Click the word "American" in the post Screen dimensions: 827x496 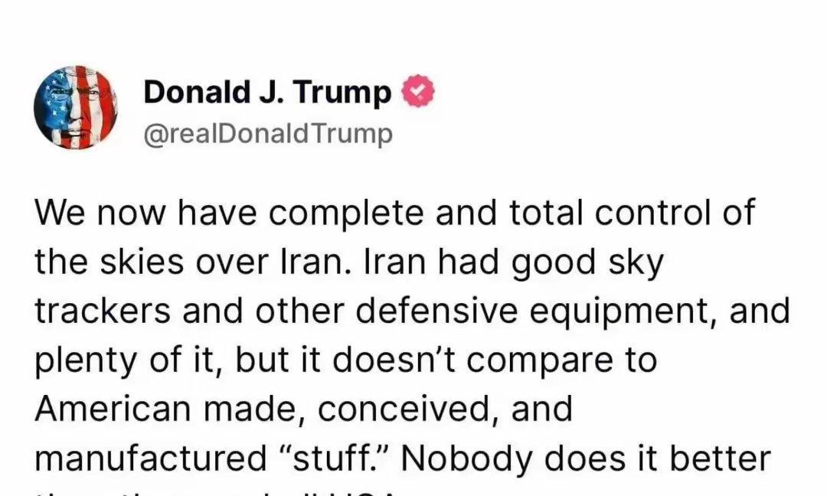113,409
